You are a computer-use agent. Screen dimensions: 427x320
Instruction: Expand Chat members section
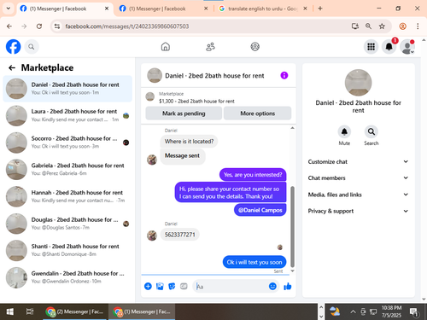tap(358, 178)
